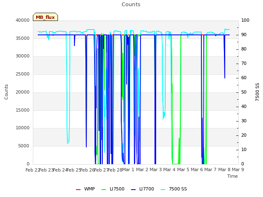Click the 30 right axis tick label

[244, 121]
